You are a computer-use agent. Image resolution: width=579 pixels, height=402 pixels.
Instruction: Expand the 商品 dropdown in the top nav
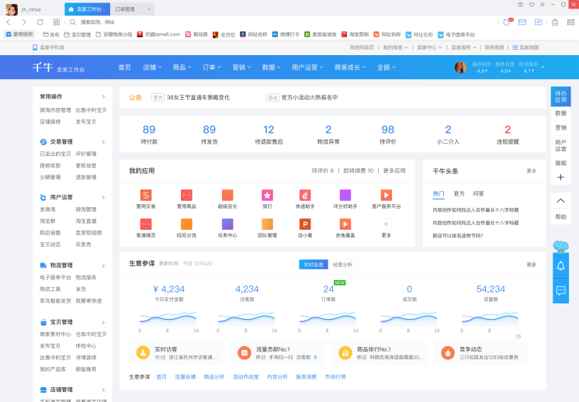click(182, 68)
